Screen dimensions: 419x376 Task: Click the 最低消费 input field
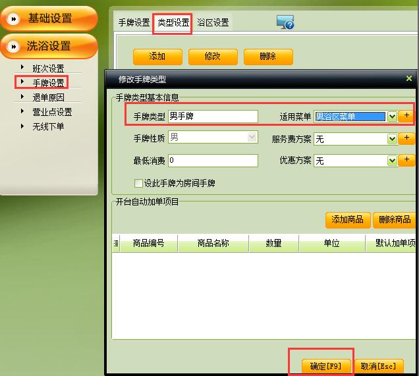(213, 161)
